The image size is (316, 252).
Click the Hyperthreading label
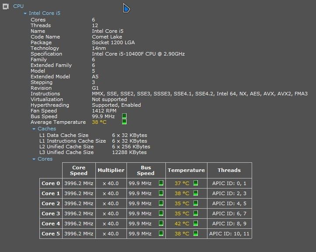click(x=50, y=105)
